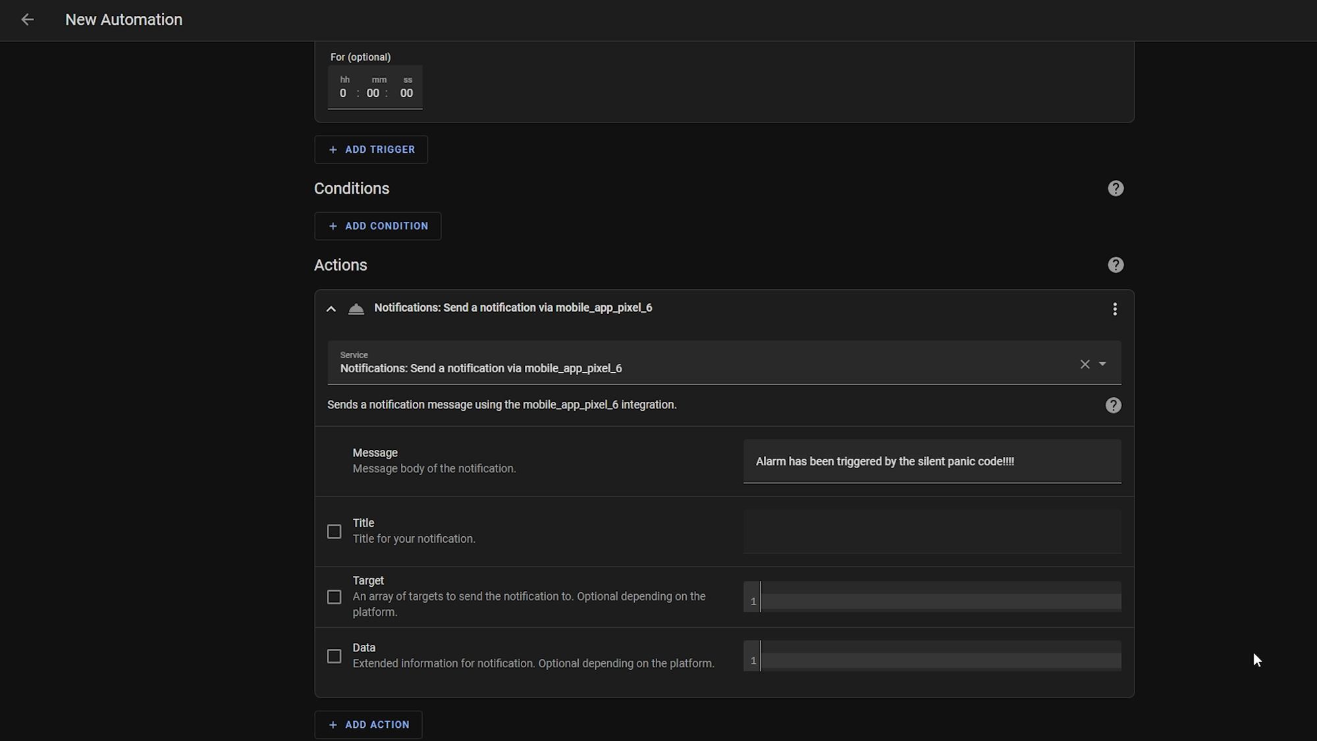The height and width of the screenshot is (741, 1317).
Task: Click the dropdown arrow next to notification service
Action: 1102,363
